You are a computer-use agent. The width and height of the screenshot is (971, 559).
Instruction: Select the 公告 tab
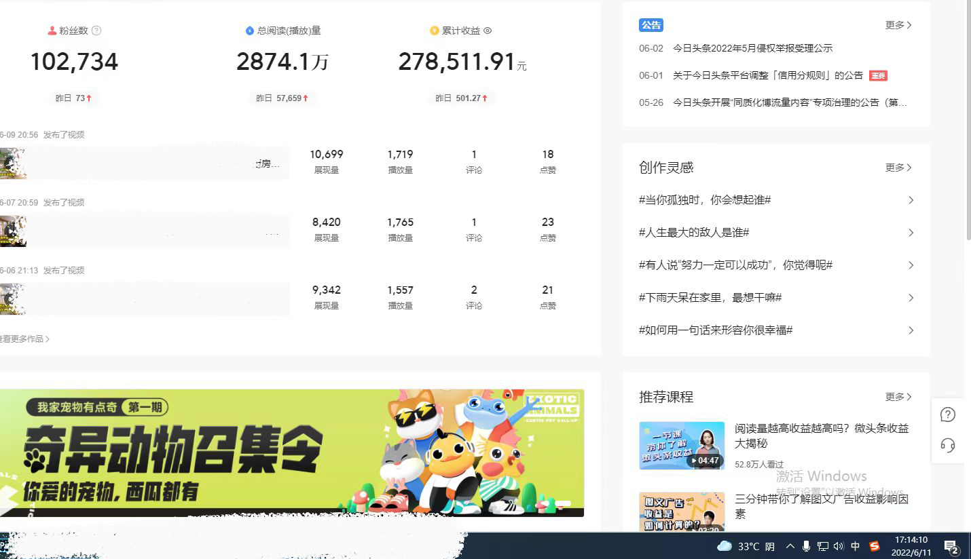click(651, 25)
